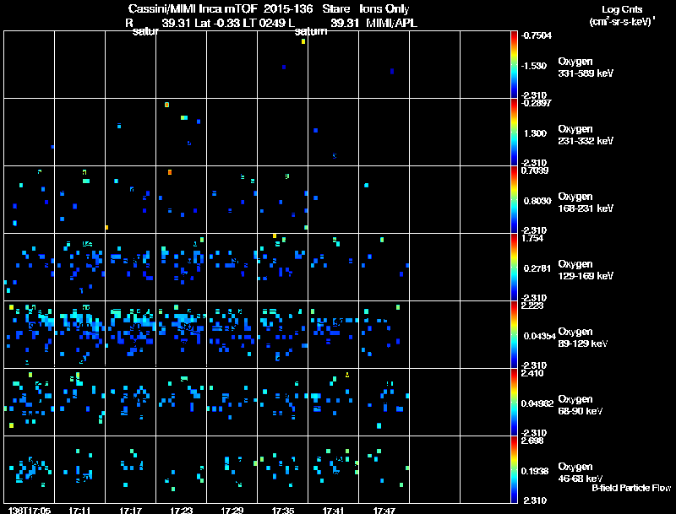Click the '17:41' time axis label
Image resolution: width=676 pixels, height=514 pixels.
click(333, 510)
